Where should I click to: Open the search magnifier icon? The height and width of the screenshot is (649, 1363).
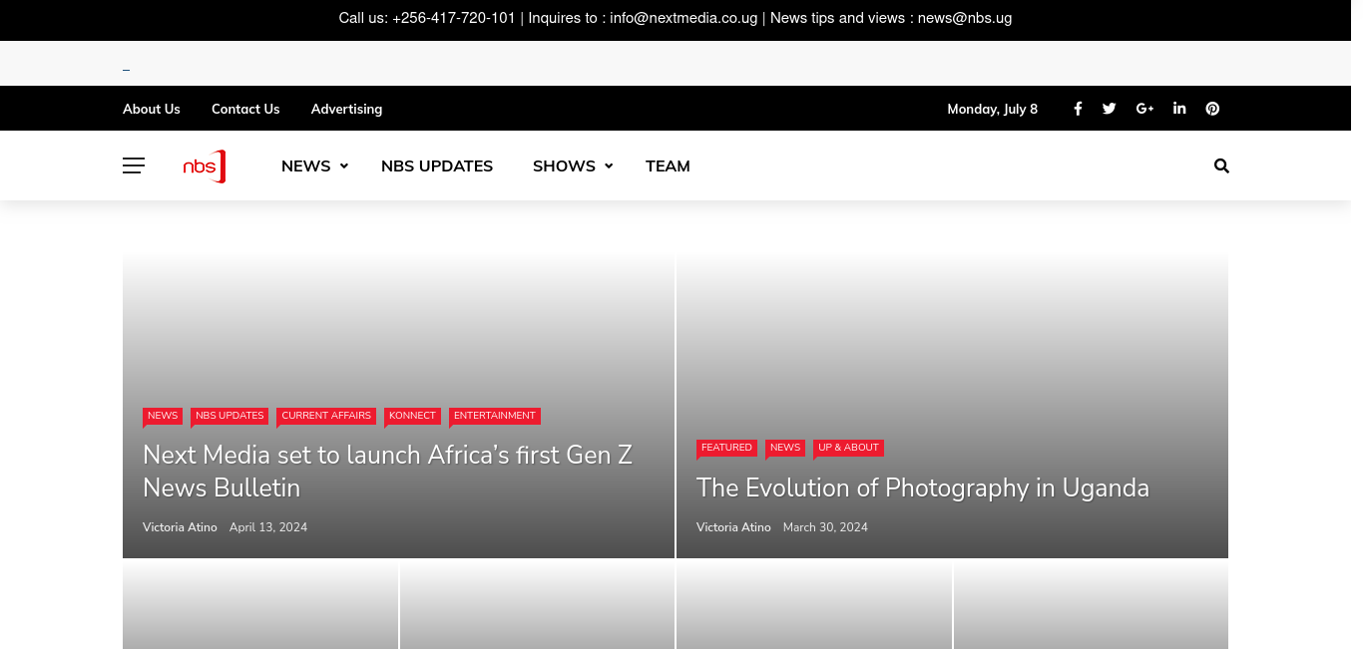point(1221,166)
